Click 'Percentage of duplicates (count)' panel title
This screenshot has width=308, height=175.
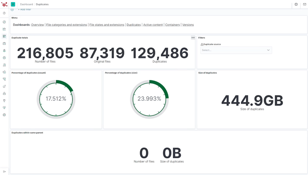tap(28, 73)
